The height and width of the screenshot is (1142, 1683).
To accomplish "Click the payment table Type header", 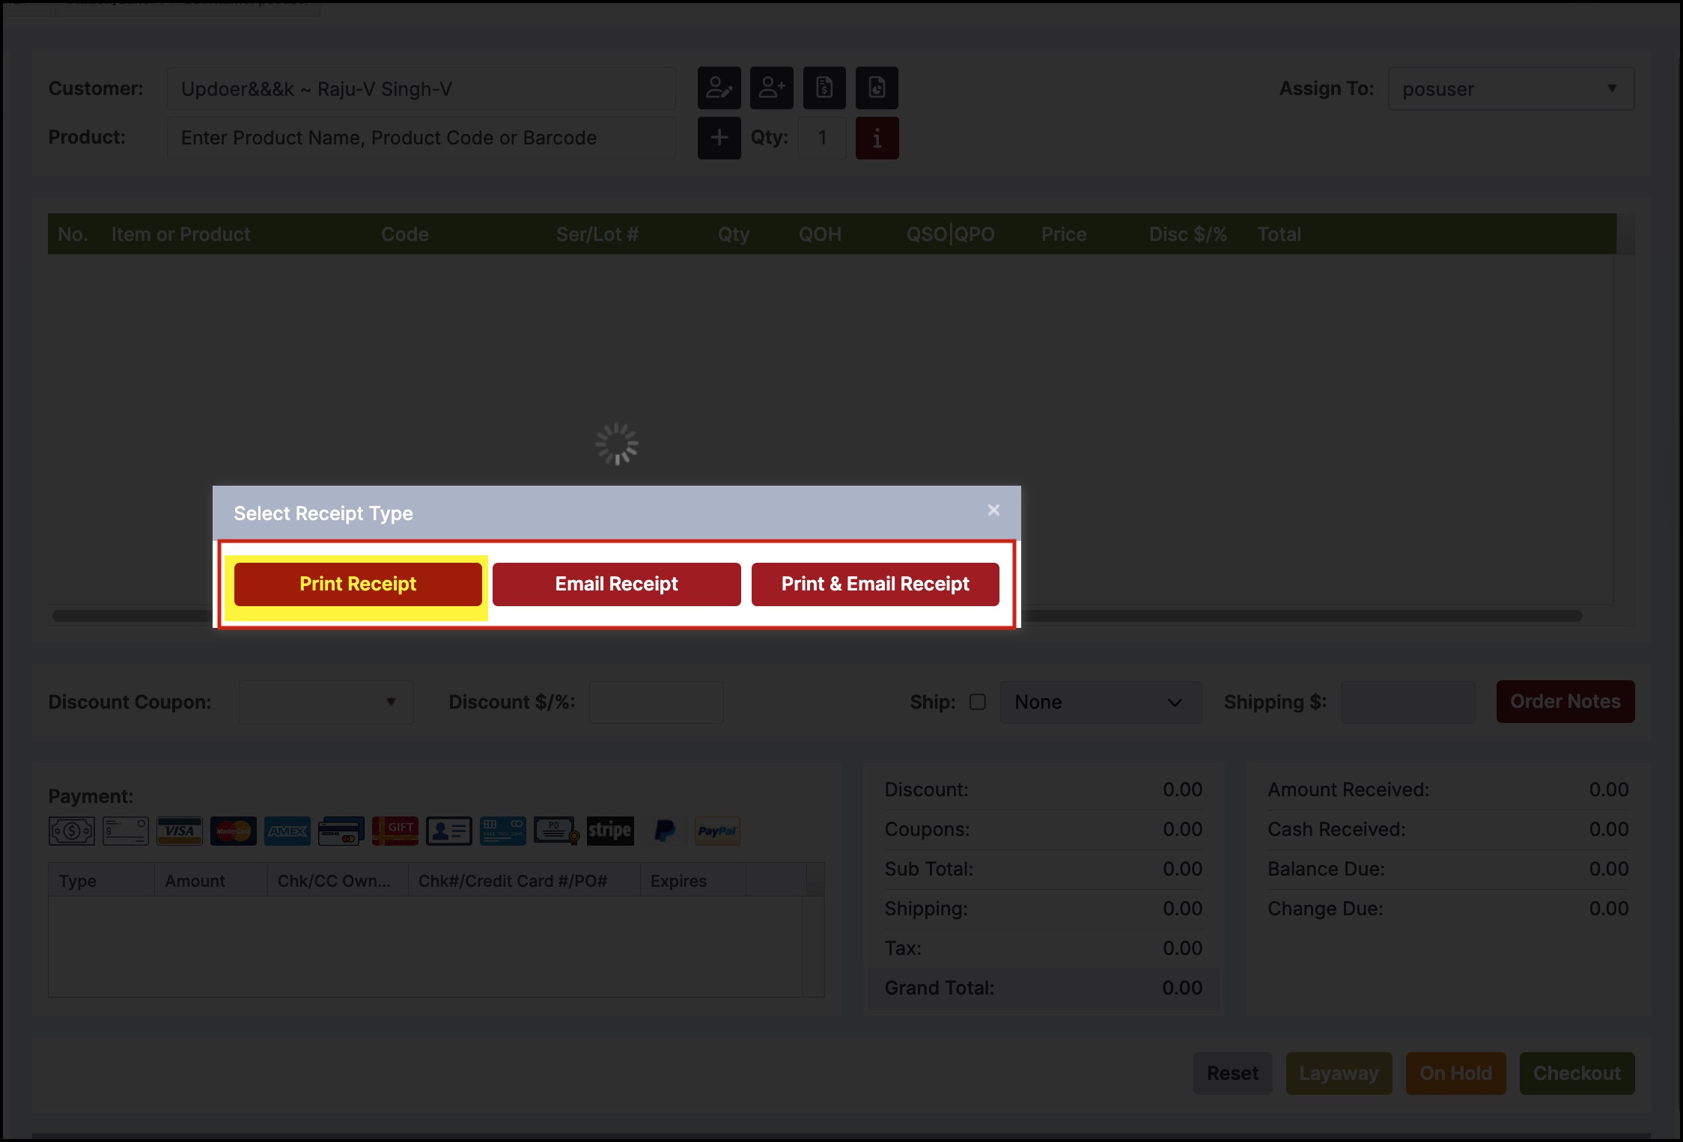I will 78,881.
